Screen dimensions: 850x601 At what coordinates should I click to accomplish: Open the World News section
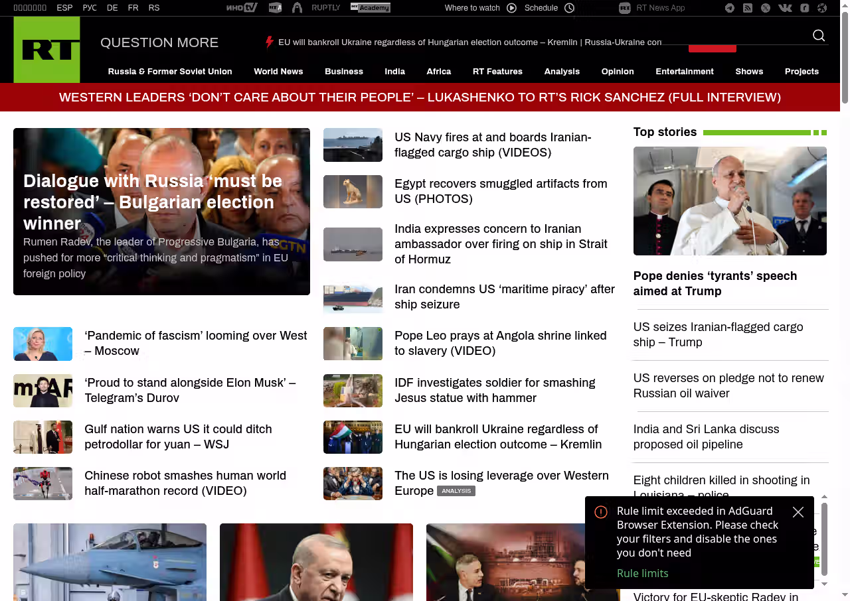278,72
